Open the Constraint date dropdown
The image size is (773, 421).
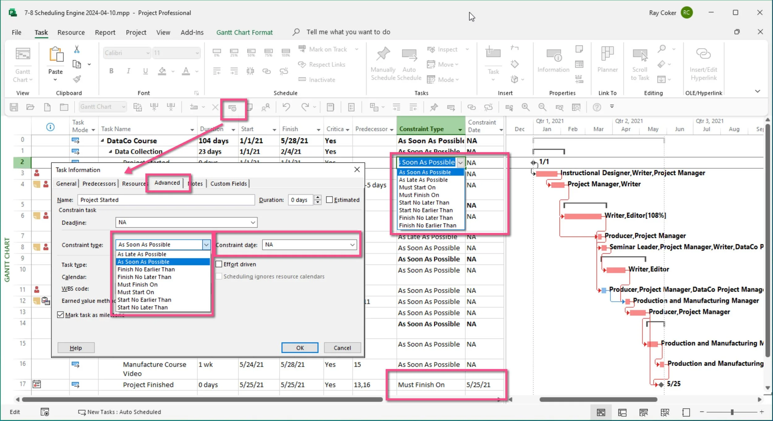coord(352,245)
